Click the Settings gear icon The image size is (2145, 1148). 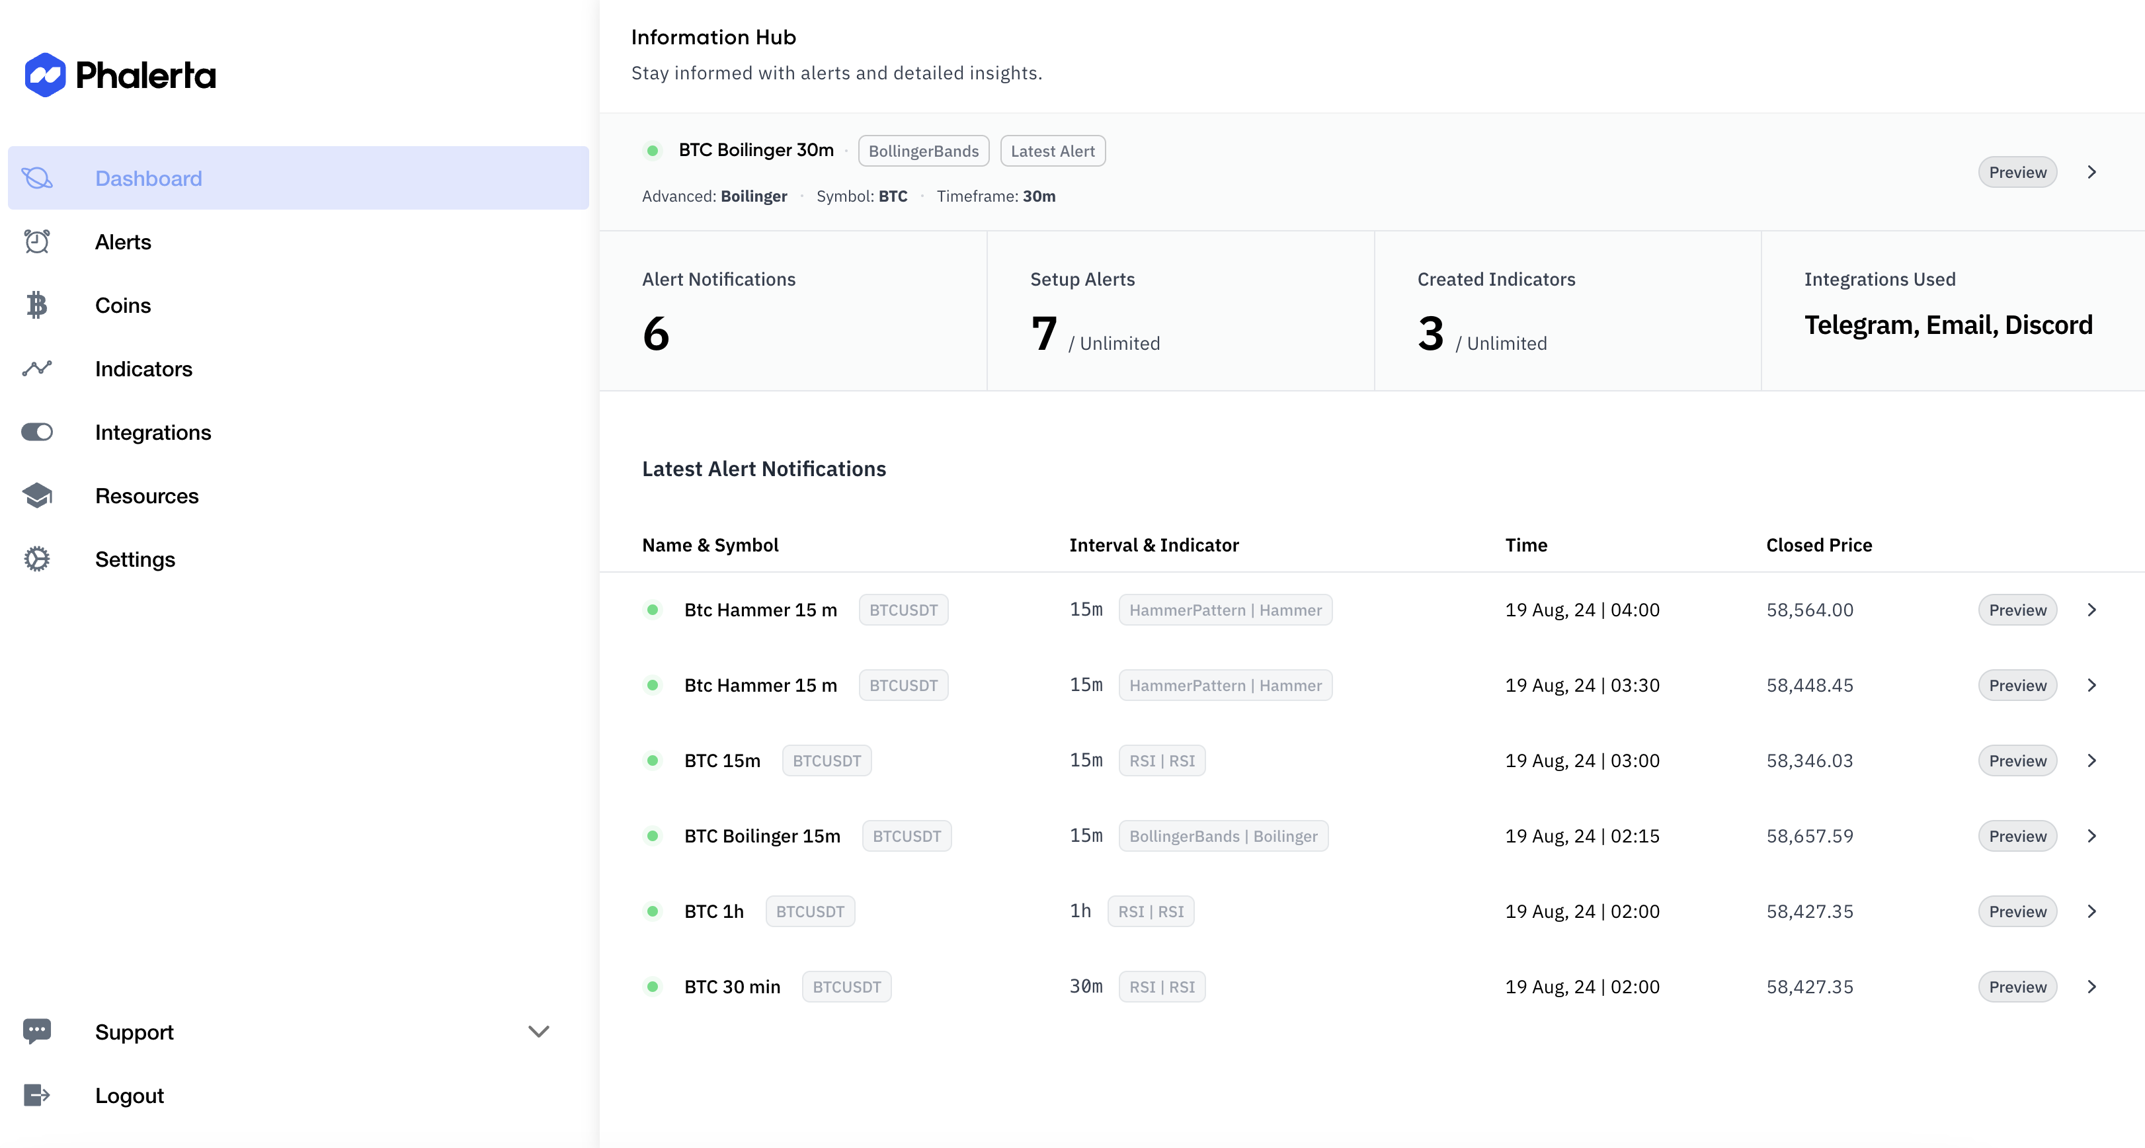[x=37, y=557]
